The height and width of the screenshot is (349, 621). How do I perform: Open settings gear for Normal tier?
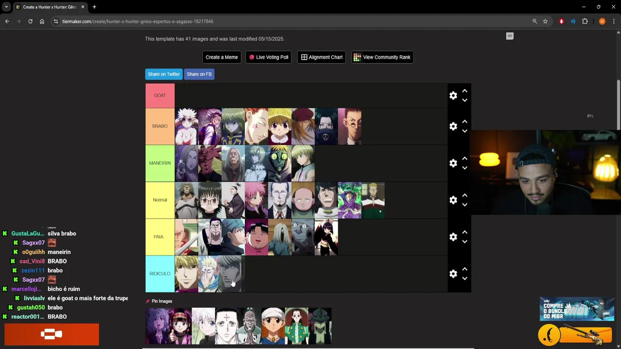click(x=453, y=200)
